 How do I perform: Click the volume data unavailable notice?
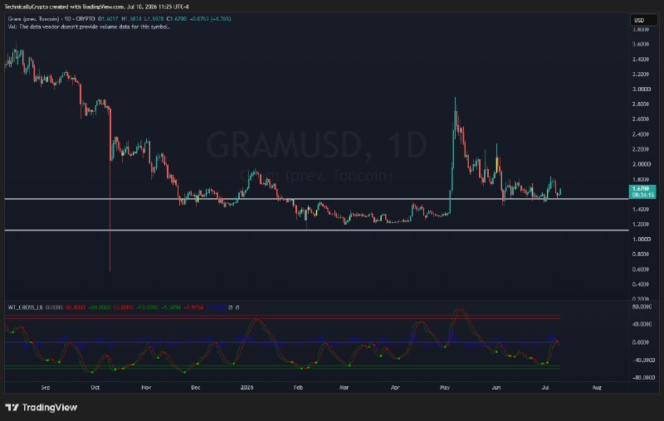coord(89,27)
